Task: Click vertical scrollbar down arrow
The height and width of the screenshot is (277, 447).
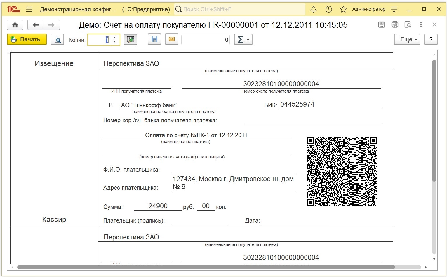Action: click(x=434, y=259)
